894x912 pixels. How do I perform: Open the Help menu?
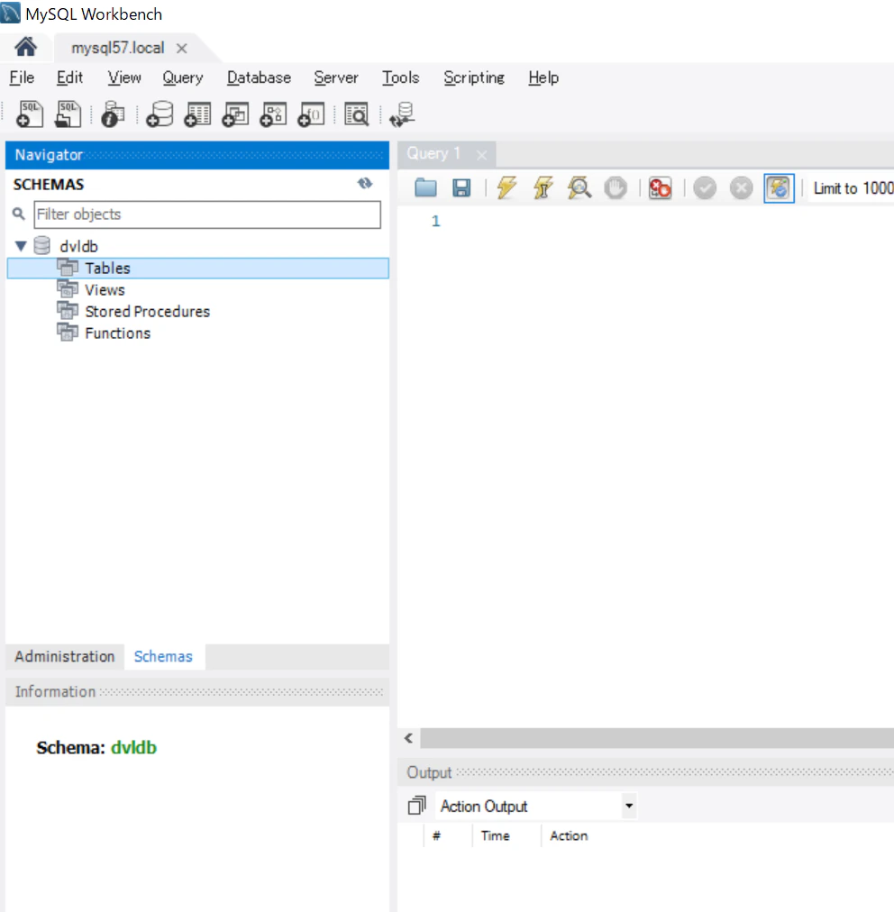coord(543,78)
